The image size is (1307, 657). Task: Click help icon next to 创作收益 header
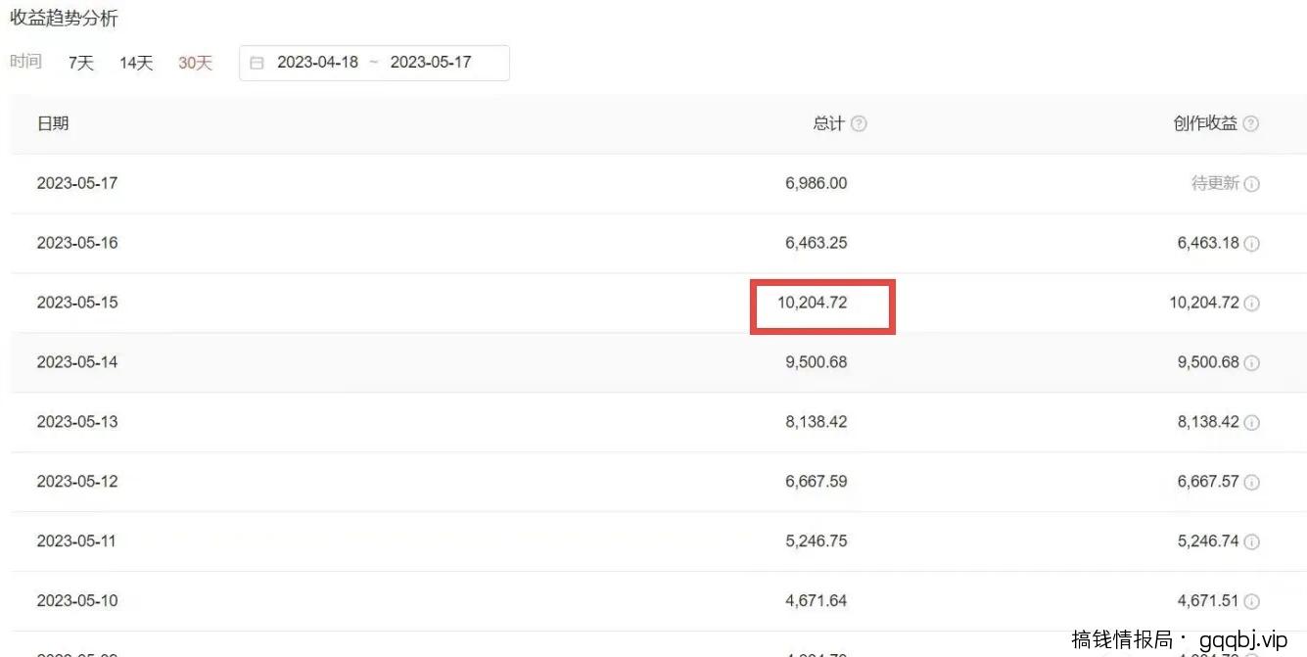point(1250,124)
